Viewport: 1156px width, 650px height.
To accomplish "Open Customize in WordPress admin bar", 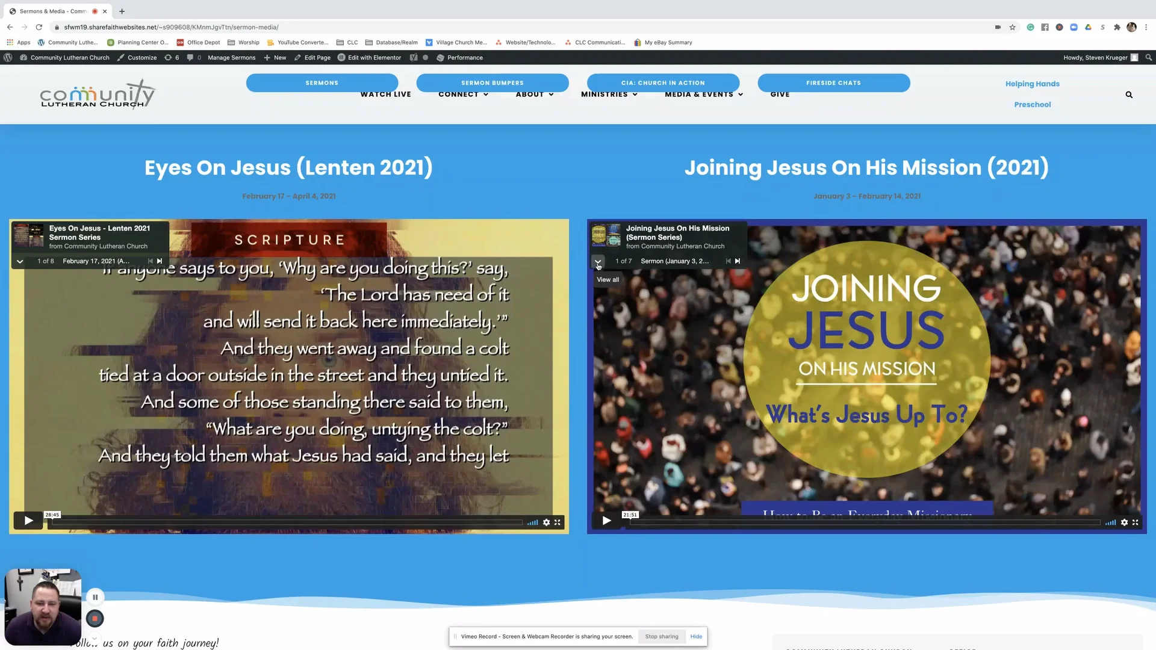I will tap(137, 58).
